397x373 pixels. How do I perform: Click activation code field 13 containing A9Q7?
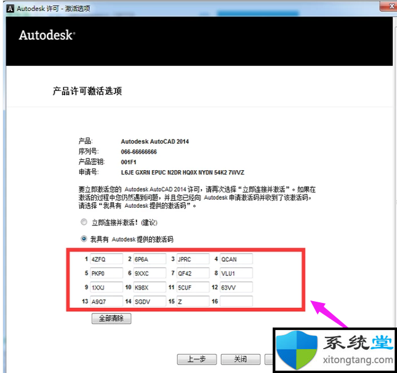click(106, 301)
